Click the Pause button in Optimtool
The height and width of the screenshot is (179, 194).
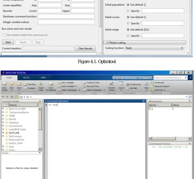coord(23,42)
